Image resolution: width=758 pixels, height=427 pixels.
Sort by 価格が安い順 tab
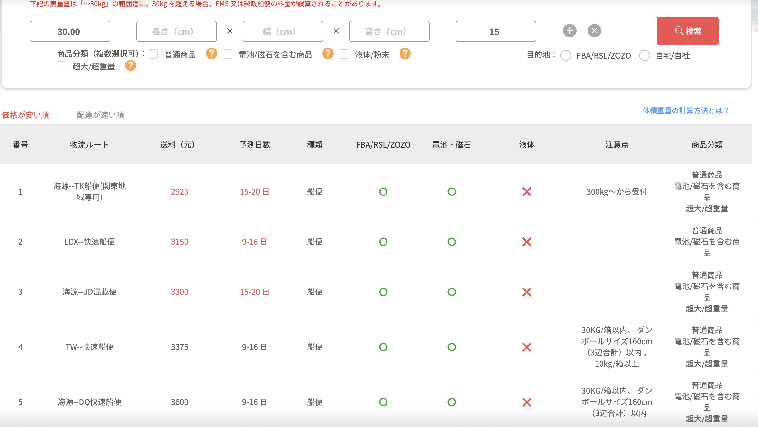pos(26,115)
